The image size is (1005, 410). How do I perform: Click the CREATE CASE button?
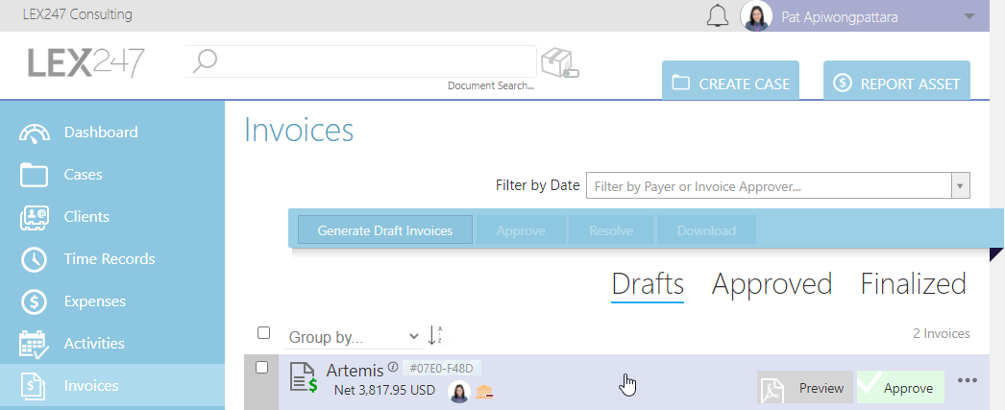[x=730, y=82]
